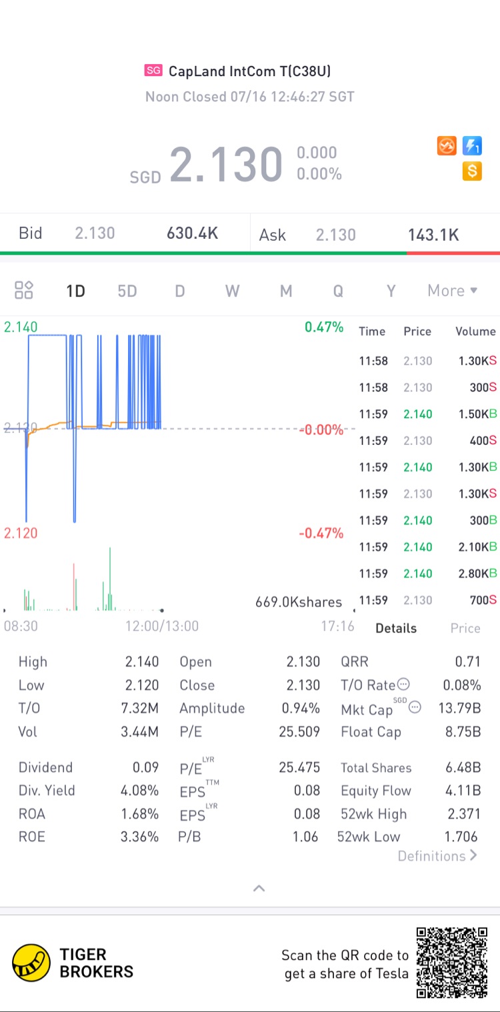Tap the volume bars under the chart

pyautogui.click(x=83, y=579)
